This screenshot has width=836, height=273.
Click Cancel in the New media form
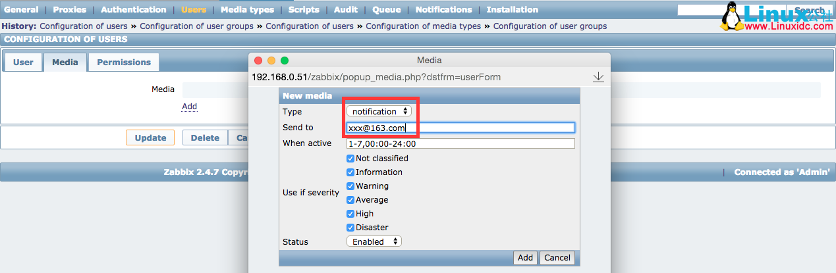[x=557, y=258]
